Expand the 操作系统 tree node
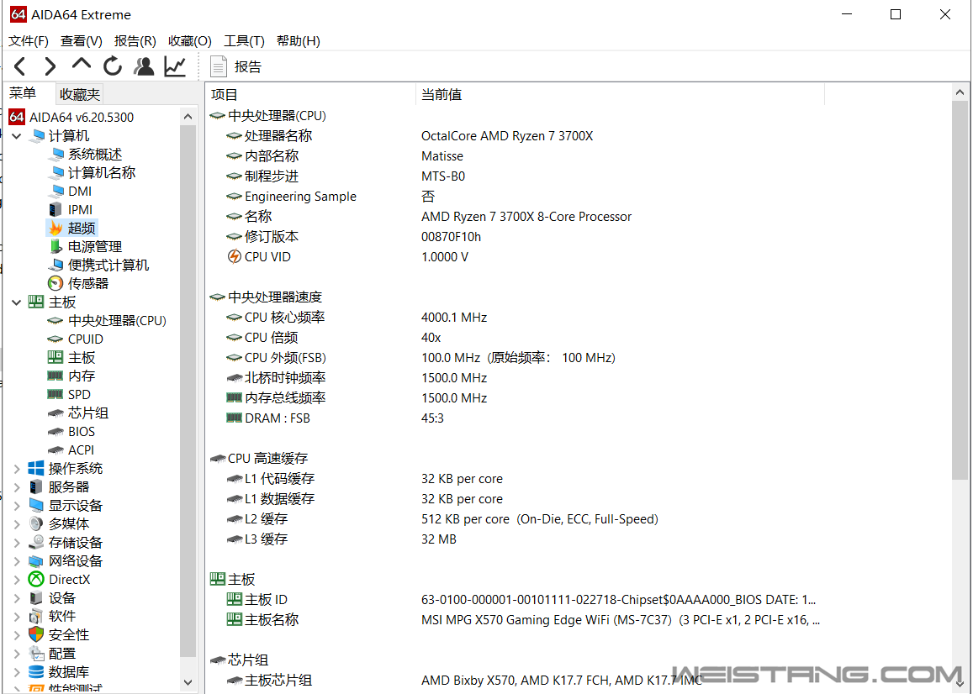The width and height of the screenshot is (973, 694). click(17, 469)
